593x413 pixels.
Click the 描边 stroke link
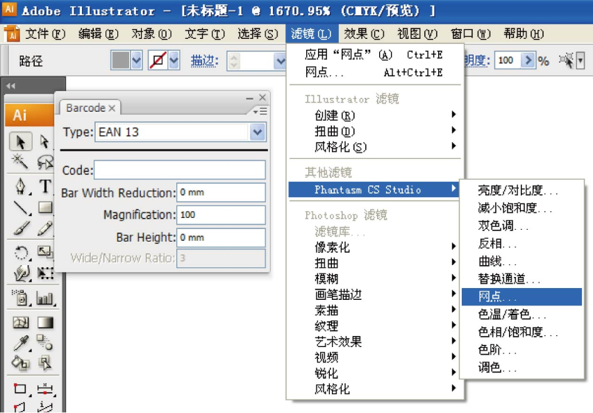click(205, 60)
